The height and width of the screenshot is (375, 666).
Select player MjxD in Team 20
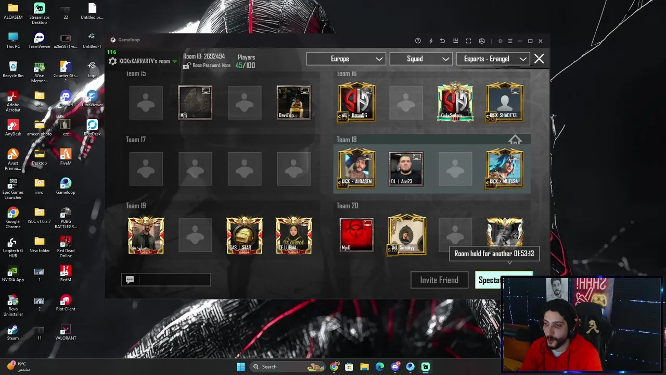coord(356,235)
